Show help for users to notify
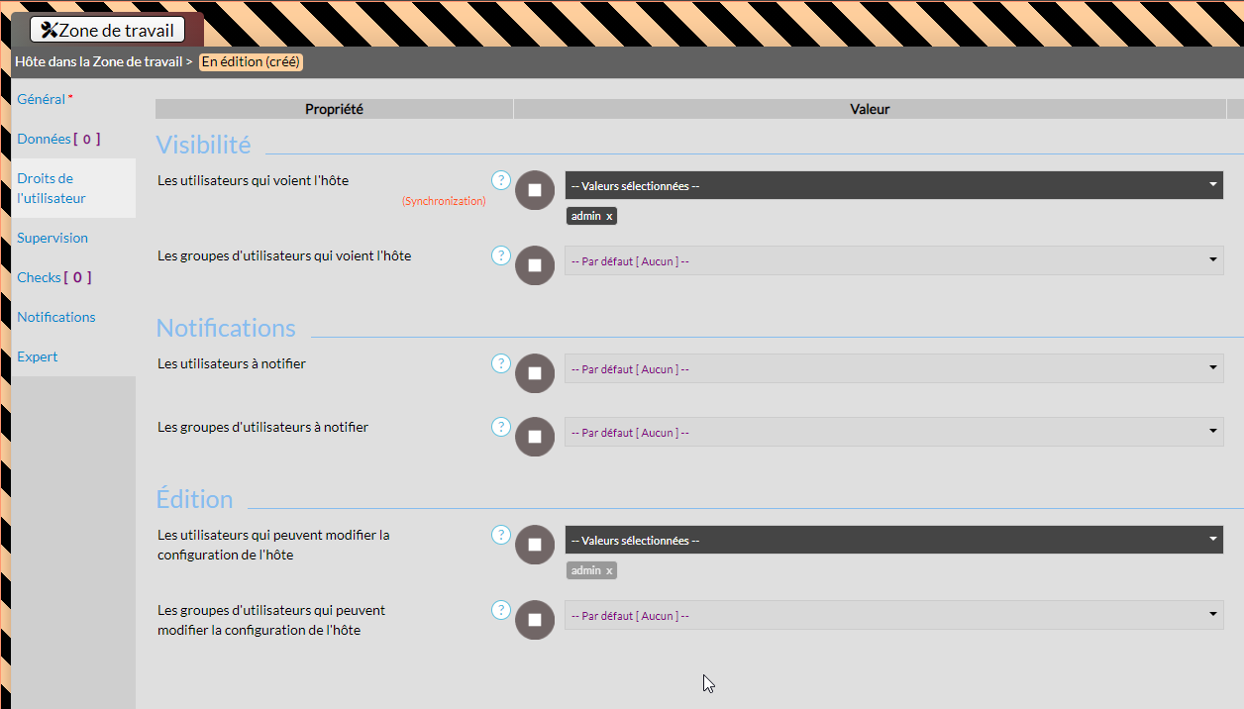1244x709 pixels. pos(501,363)
